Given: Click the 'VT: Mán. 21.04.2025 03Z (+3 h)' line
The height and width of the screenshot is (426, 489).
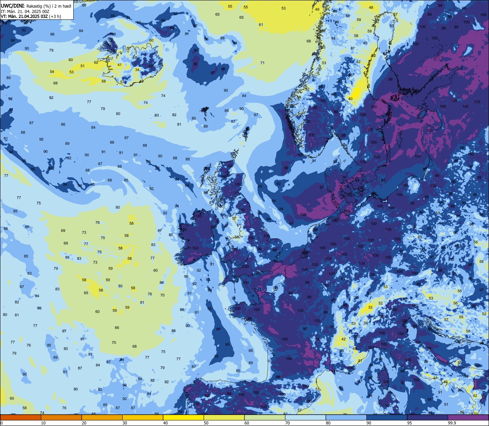Looking at the screenshot, I should (31, 16).
